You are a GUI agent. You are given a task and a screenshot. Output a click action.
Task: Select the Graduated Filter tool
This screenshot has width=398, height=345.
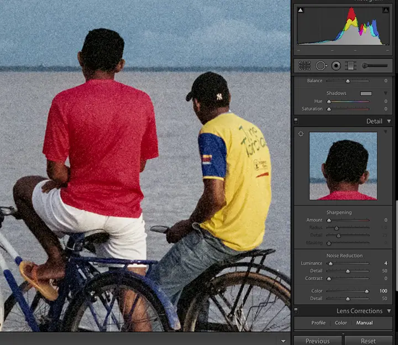pos(350,65)
